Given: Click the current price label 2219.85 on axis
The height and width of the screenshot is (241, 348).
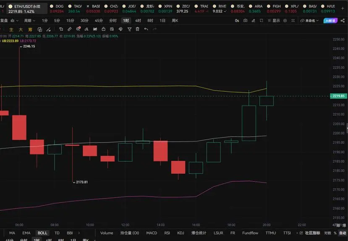Looking at the screenshot, I should tap(338, 96).
